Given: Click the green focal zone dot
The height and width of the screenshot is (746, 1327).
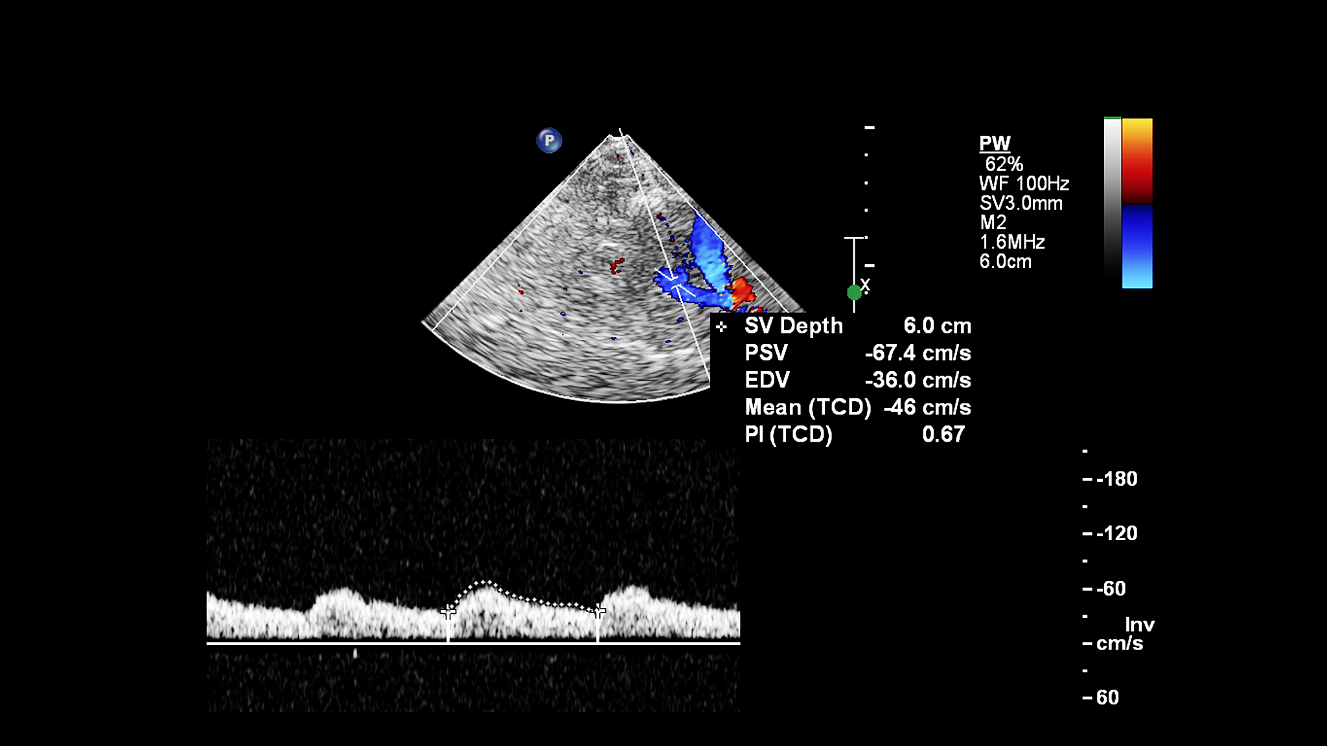Looking at the screenshot, I should [854, 293].
